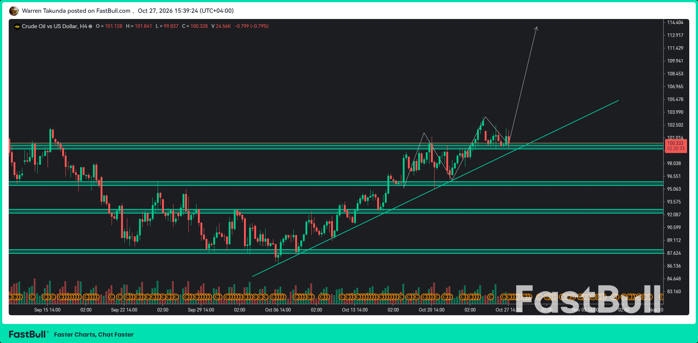Click the Sep 29 14:00 time label
698x343 pixels.
[201, 310]
